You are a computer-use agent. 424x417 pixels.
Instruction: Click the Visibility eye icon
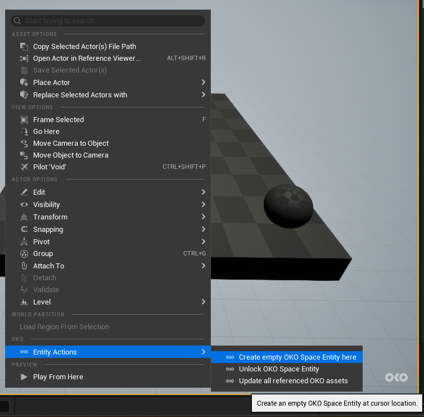point(24,205)
